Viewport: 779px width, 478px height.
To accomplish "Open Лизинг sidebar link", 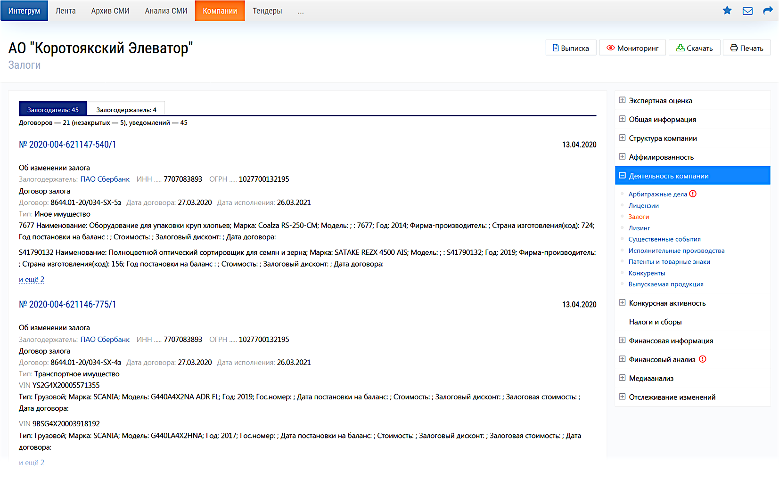I will pos(639,228).
